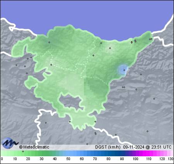
Task: Click the station marker on the southern tip's left edge
Action: click(x=70, y=121)
